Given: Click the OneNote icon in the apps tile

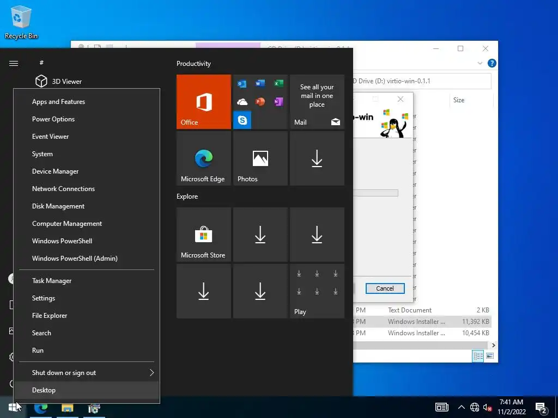Looking at the screenshot, I should [278, 102].
